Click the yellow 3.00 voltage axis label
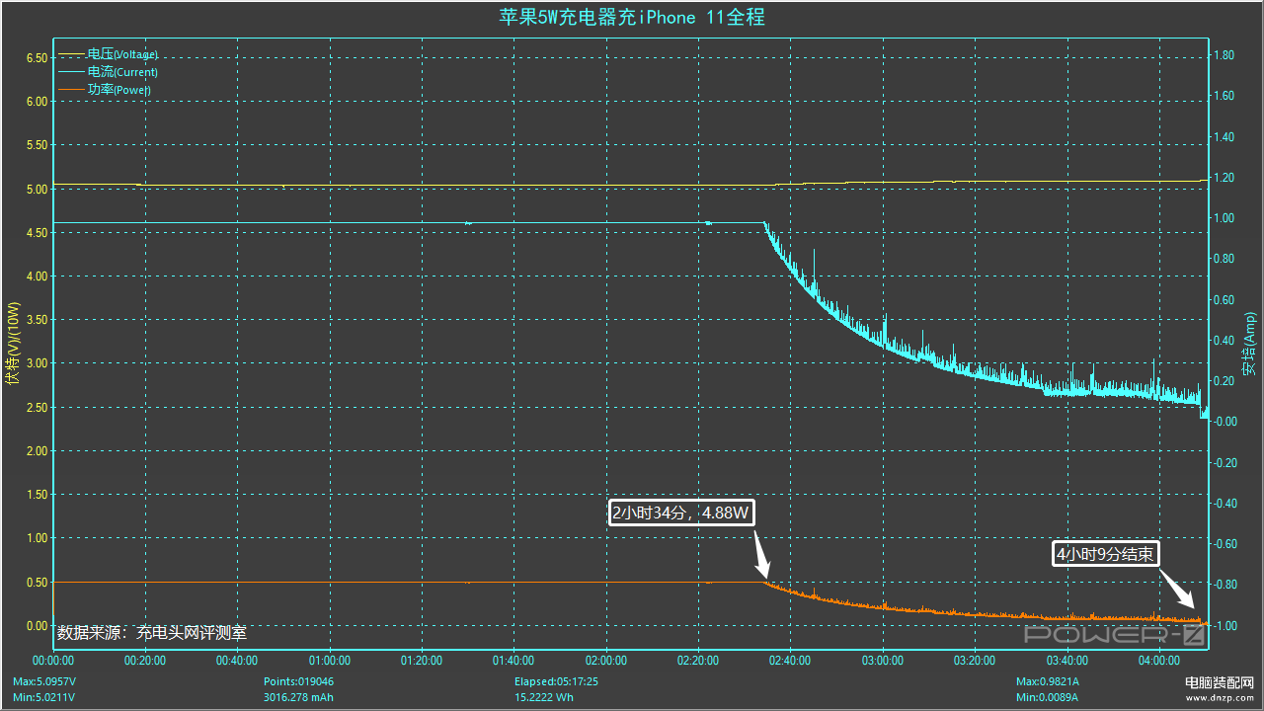This screenshot has width=1264, height=711. click(36, 364)
